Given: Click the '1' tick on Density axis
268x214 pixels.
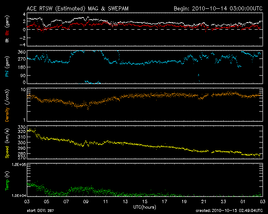Looking at the screenshot, I should click(x=24, y=120).
